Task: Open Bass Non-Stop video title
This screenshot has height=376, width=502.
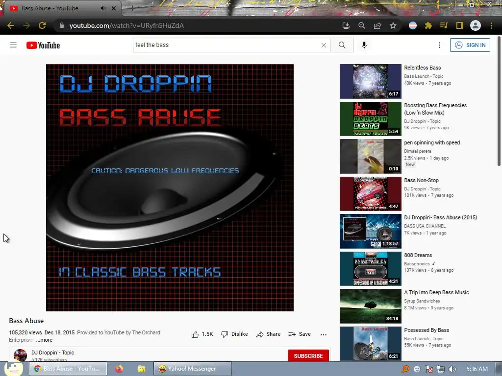Action: click(421, 180)
